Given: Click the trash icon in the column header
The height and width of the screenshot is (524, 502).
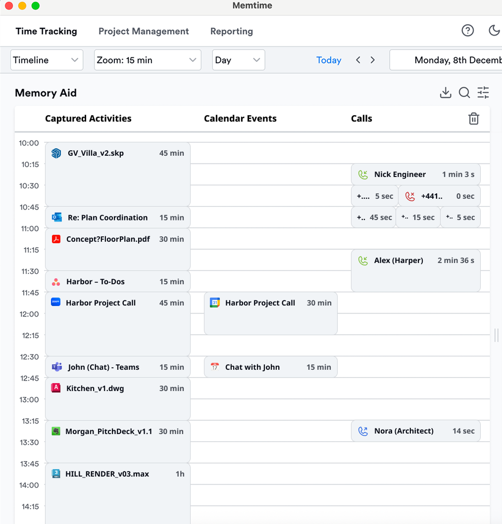Looking at the screenshot, I should coord(473,119).
